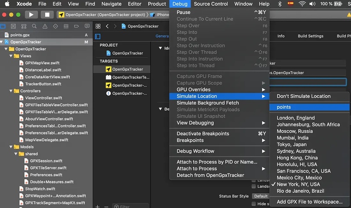This screenshot has width=351, height=208.
Task: Toggle the Hide status bar checkbox
Action: pos(254,204)
